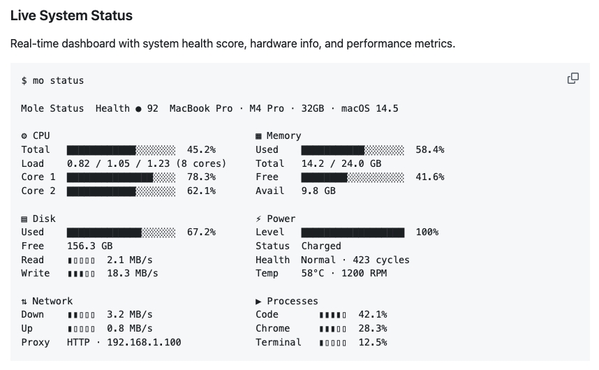Click the CPU gear icon

point(24,135)
